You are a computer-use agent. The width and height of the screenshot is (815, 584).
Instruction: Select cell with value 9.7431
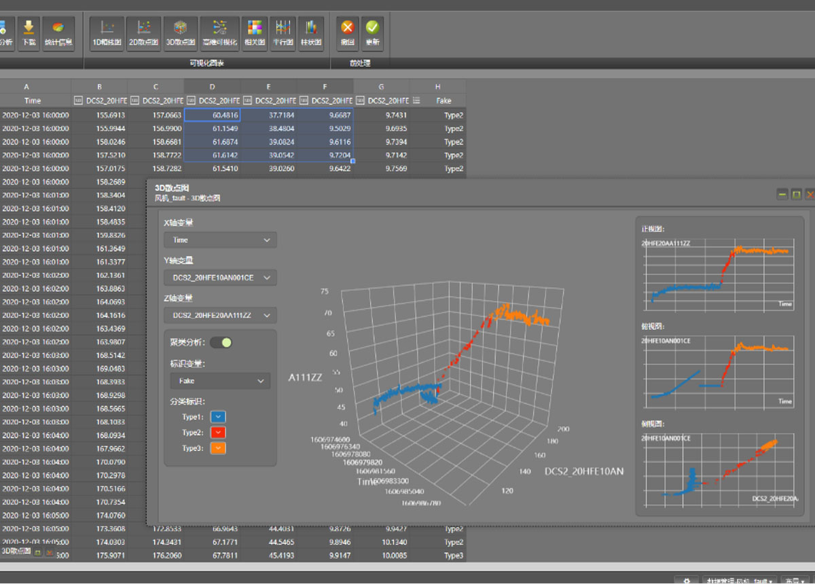(381, 115)
